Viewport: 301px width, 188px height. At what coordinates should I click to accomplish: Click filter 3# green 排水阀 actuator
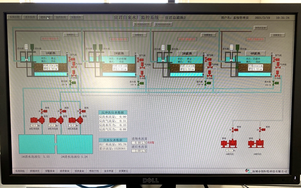pyautogui.click(x=169, y=48)
